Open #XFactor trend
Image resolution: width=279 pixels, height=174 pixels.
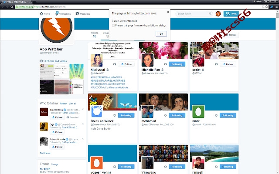[44, 169]
